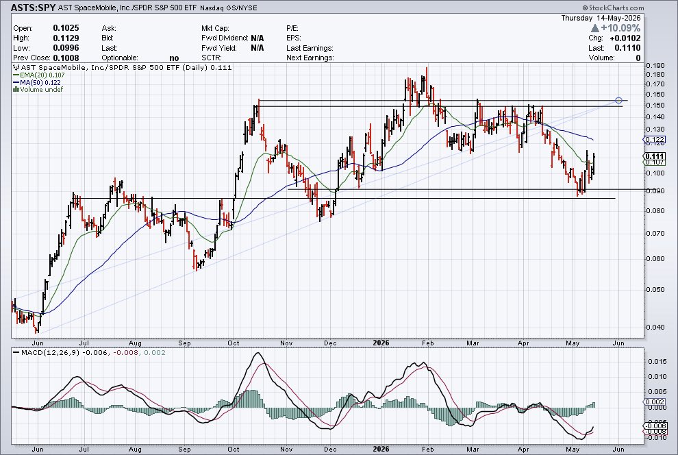
Task: Click the Mar label beneath the MACD panel
Action: 473,450
